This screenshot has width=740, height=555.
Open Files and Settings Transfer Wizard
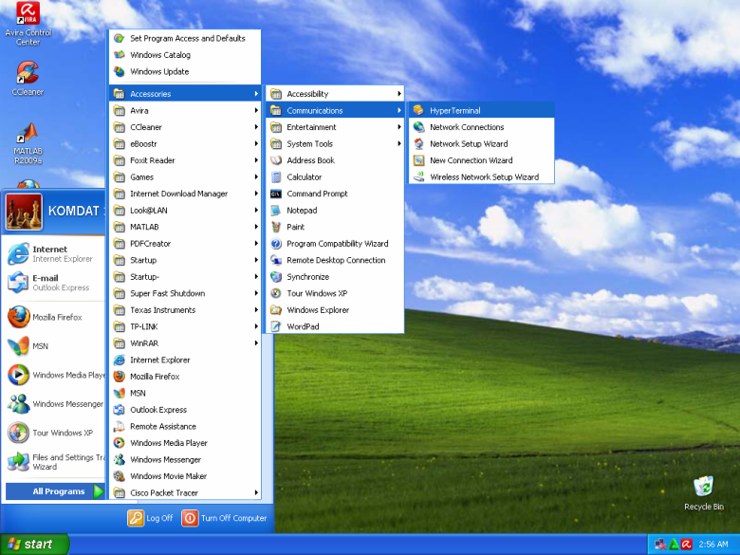click(x=55, y=462)
